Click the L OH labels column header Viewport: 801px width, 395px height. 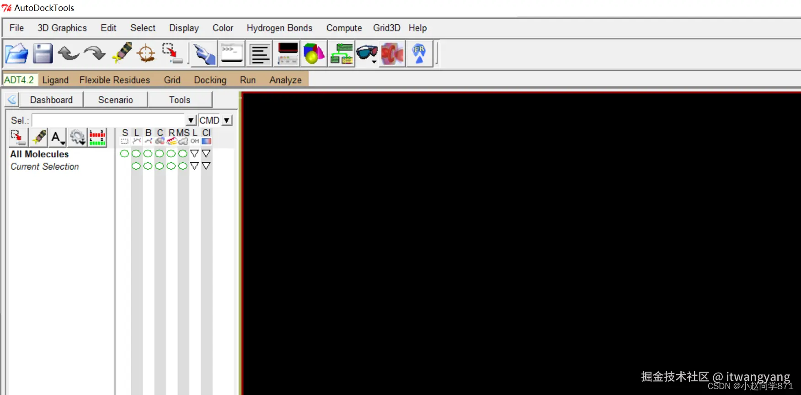point(195,137)
